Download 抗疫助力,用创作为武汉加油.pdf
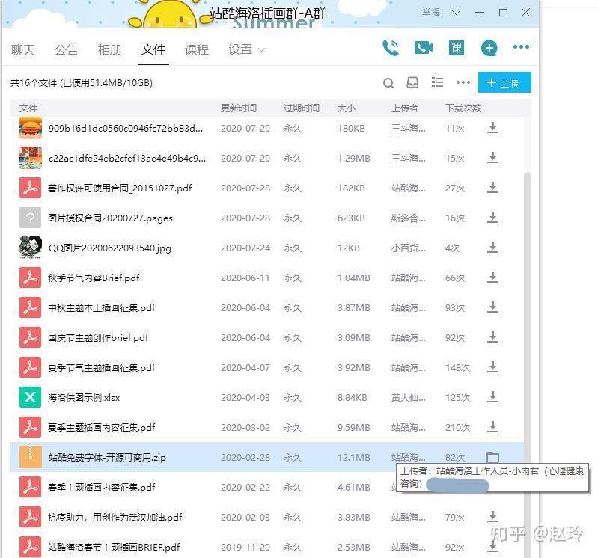The height and width of the screenshot is (558, 598). click(492, 517)
